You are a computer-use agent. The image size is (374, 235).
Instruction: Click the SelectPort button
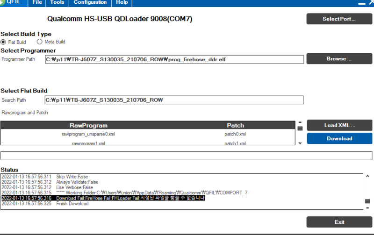click(x=339, y=19)
